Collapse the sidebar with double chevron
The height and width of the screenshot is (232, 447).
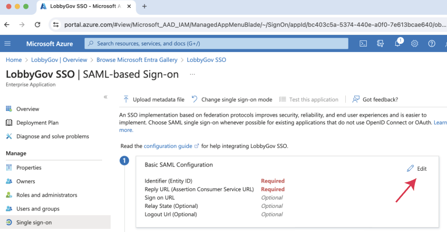(x=105, y=97)
